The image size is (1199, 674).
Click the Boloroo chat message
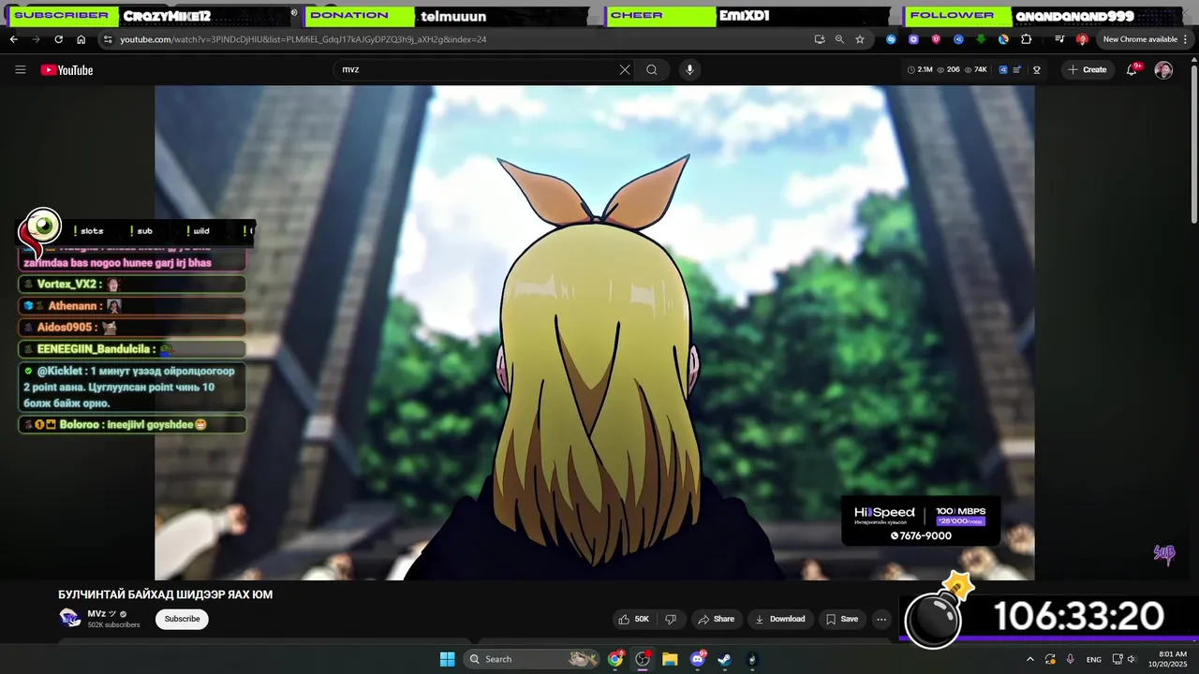[x=132, y=425]
